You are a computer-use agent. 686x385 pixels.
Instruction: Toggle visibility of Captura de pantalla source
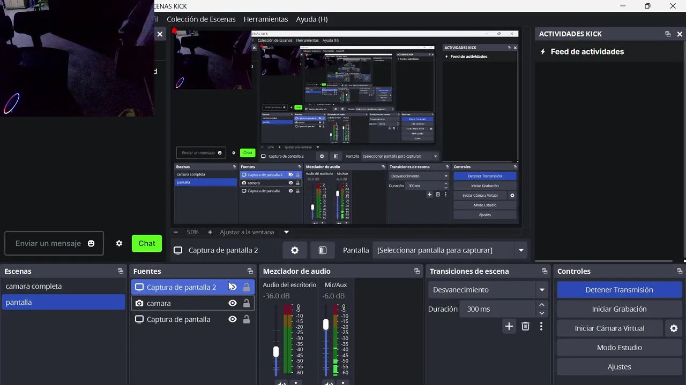(233, 319)
